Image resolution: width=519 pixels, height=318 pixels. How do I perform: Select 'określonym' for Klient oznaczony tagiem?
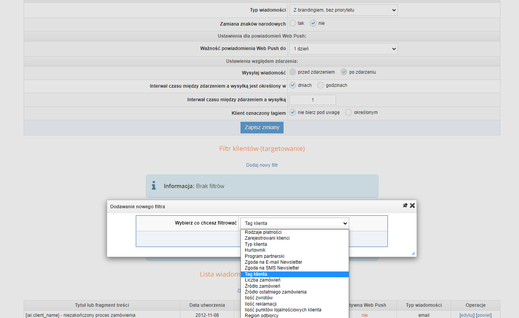pyautogui.click(x=349, y=112)
